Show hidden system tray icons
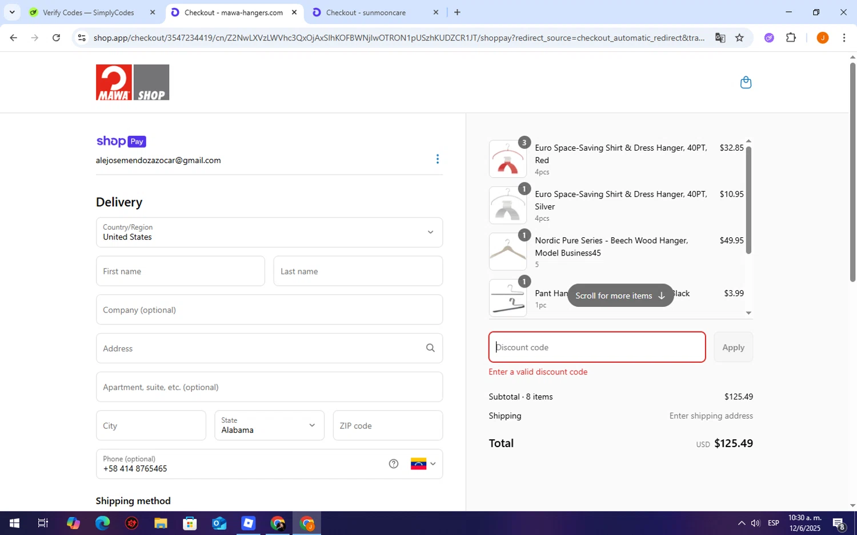The height and width of the screenshot is (535, 857). [741, 523]
